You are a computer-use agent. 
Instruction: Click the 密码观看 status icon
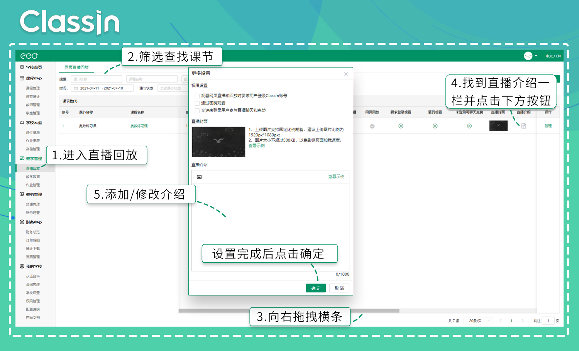[x=435, y=126]
